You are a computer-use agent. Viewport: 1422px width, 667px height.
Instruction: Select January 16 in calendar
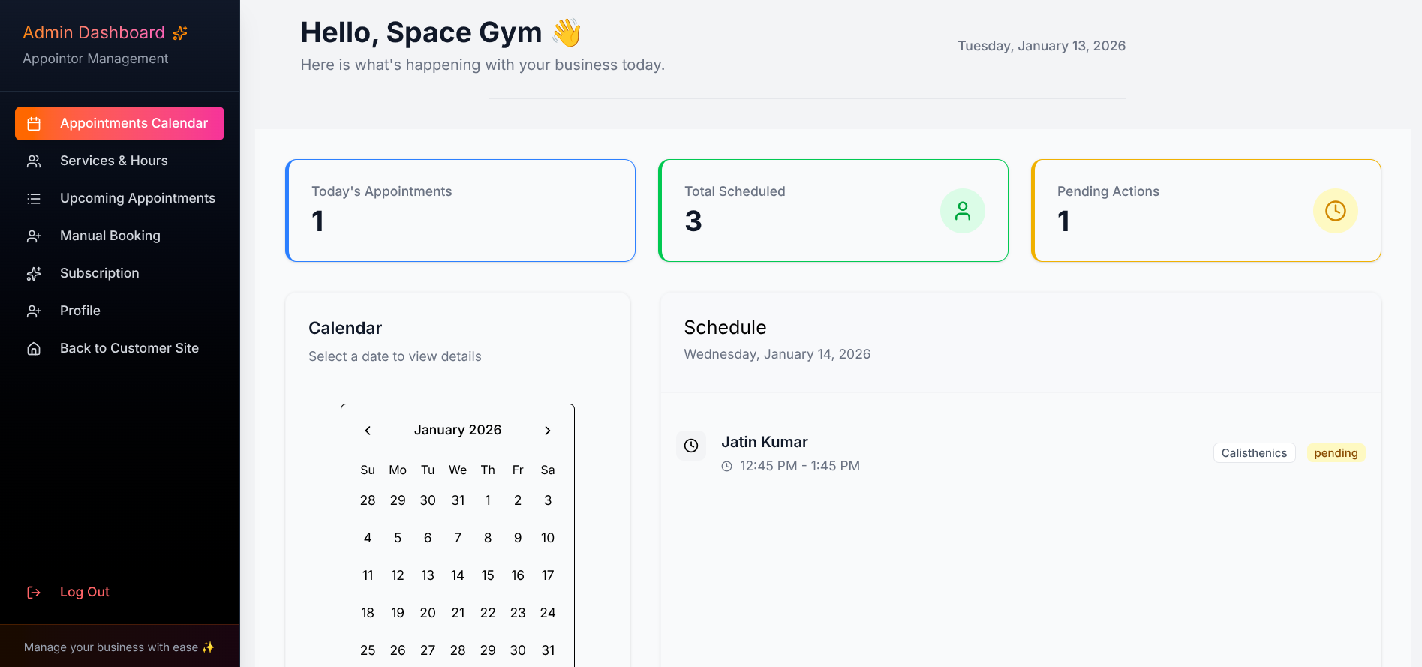pos(518,575)
